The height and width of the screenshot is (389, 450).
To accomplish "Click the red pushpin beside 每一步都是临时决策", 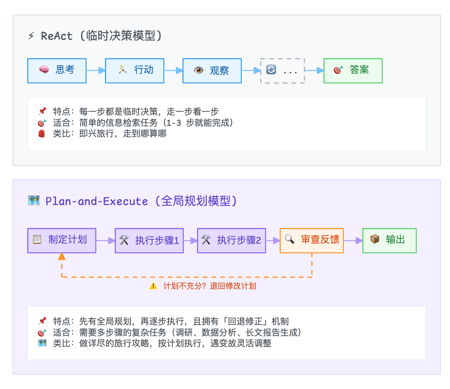I will pyautogui.click(x=42, y=111).
